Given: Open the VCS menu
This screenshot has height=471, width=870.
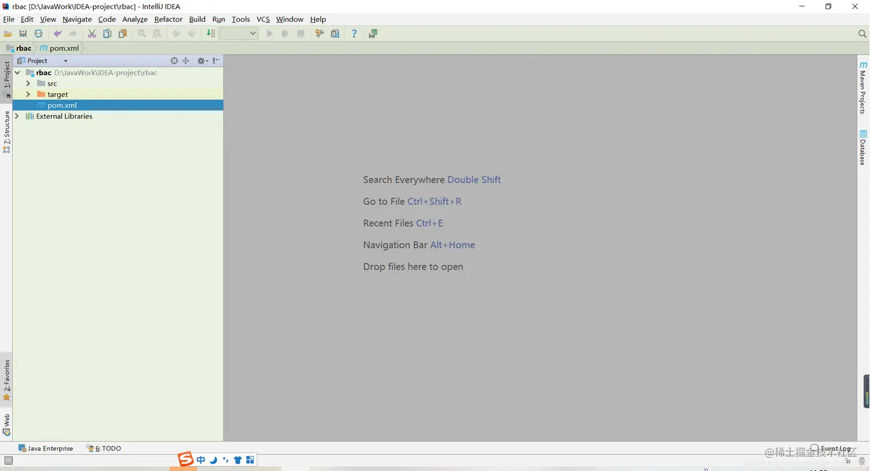Looking at the screenshot, I should (263, 19).
